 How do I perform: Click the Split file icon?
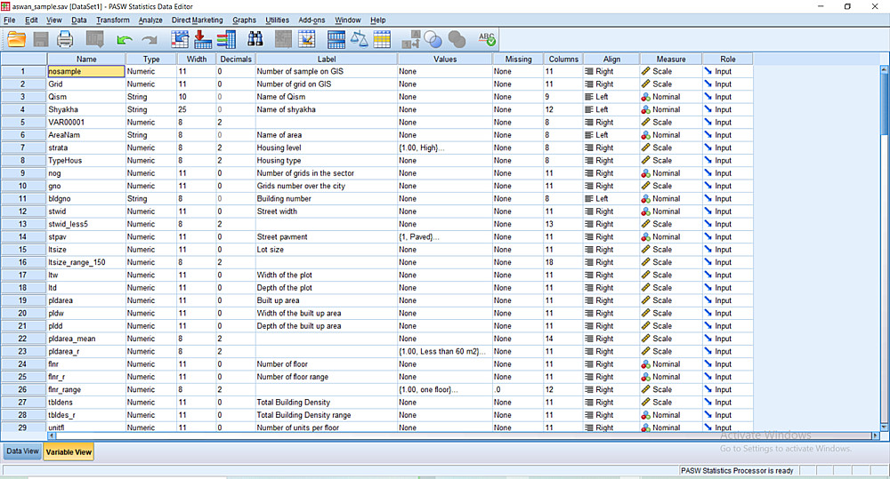click(336, 39)
